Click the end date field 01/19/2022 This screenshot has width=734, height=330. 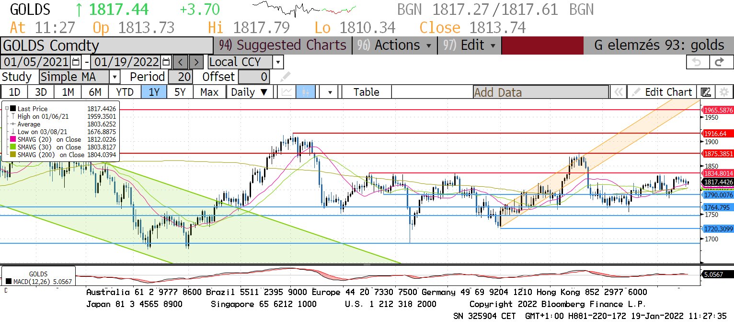(x=126, y=62)
